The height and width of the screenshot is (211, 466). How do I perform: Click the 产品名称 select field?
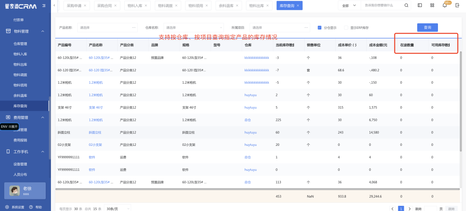(x=107, y=28)
